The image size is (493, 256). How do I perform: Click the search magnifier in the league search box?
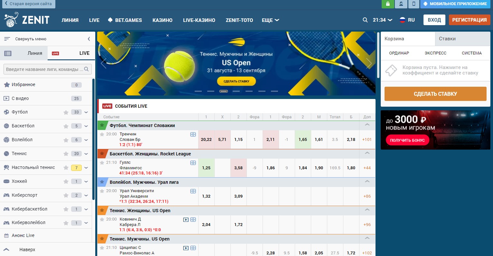click(x=86, y=69)
